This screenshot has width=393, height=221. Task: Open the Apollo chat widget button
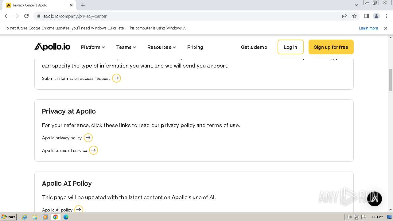point(374,199)
